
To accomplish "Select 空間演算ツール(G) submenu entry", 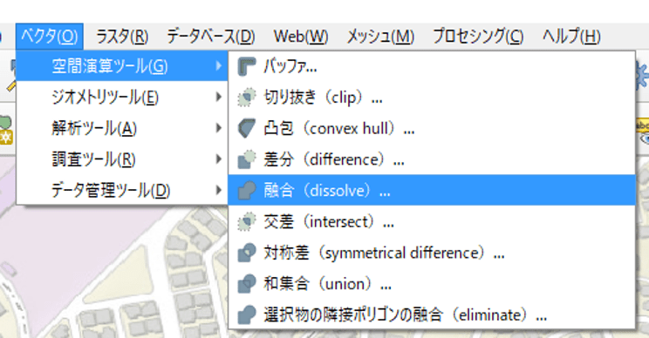I will pos(122,66).
